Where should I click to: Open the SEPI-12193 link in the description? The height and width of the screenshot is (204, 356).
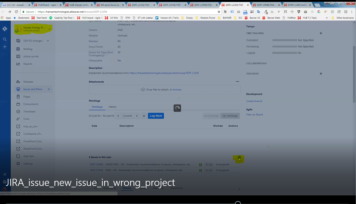pos(164,73)
